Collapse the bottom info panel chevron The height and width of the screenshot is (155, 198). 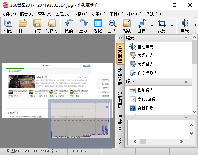186,117
